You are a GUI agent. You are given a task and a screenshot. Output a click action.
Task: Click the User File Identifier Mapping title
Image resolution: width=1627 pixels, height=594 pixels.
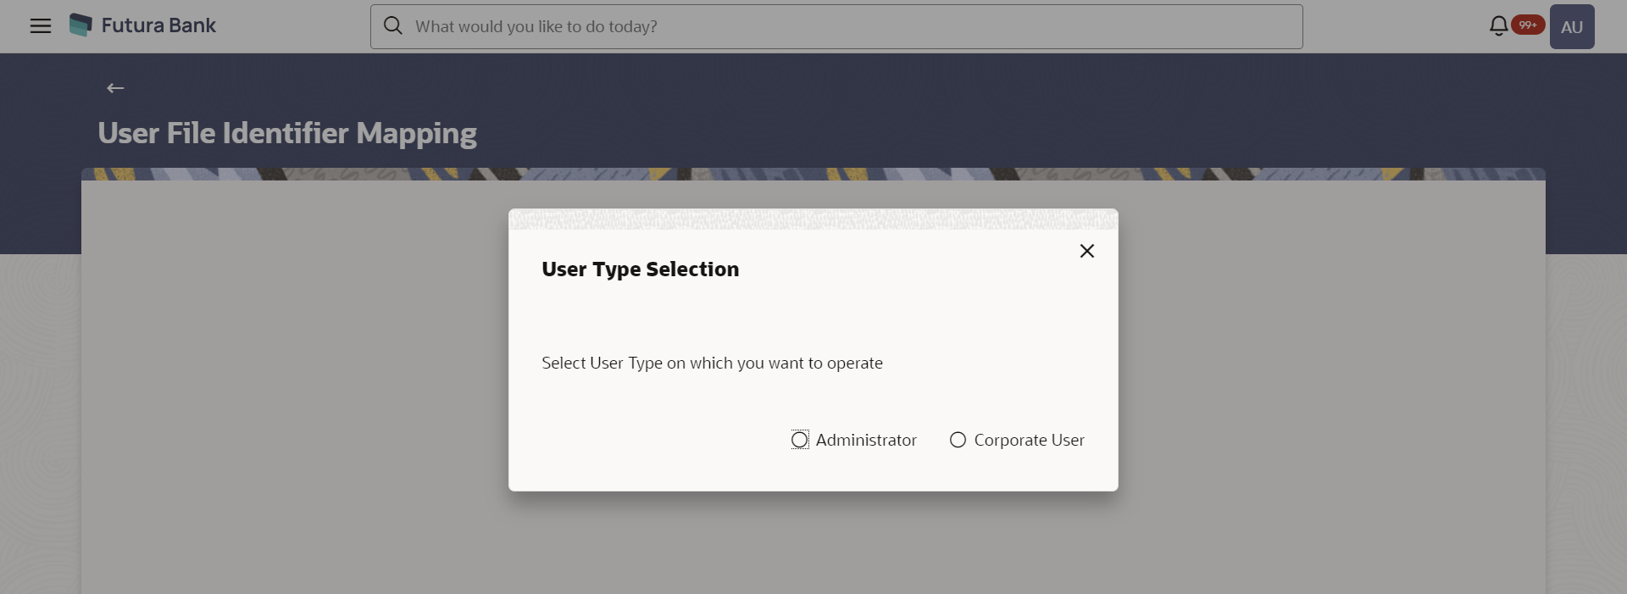click(287, 133)
